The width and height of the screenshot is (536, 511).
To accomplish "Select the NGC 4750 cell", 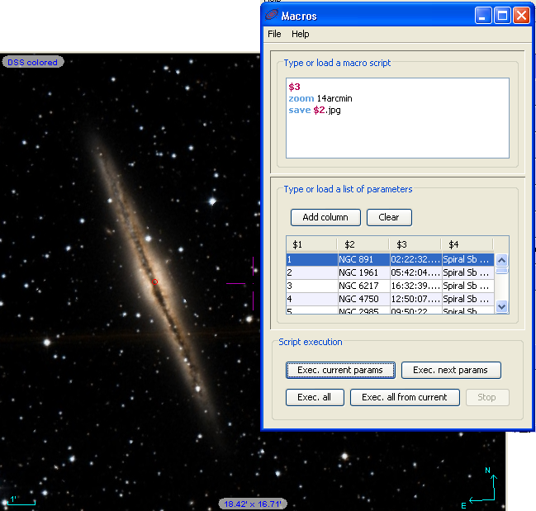I will pyautogui.click(x=364, y=299).
